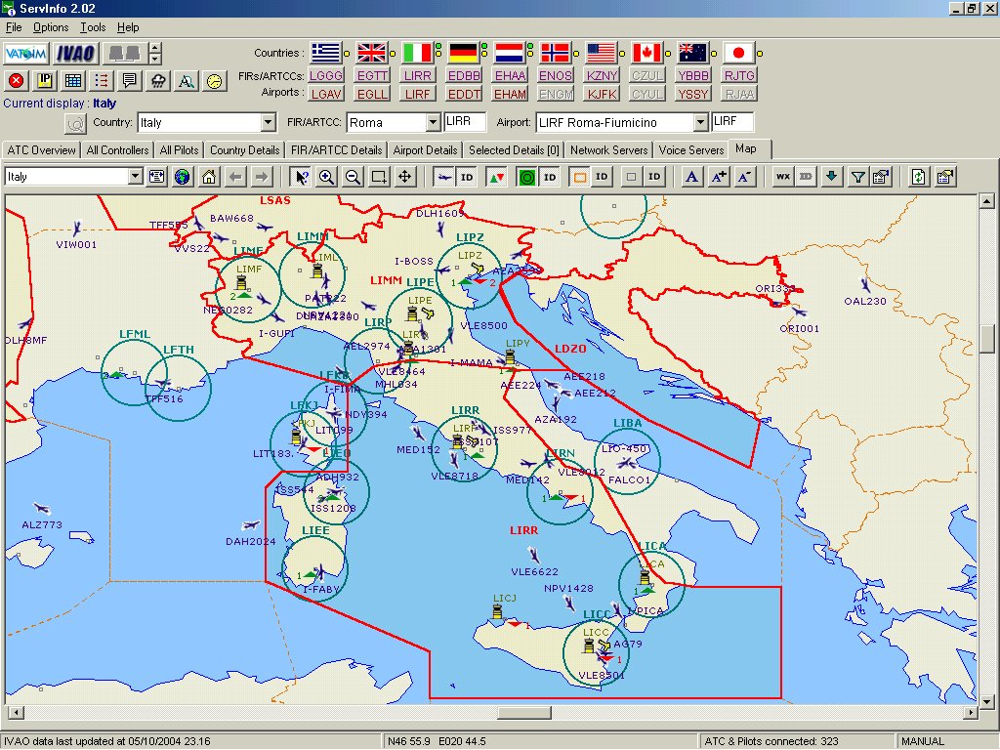Click the large letter A font button

[x=692, y=177]
